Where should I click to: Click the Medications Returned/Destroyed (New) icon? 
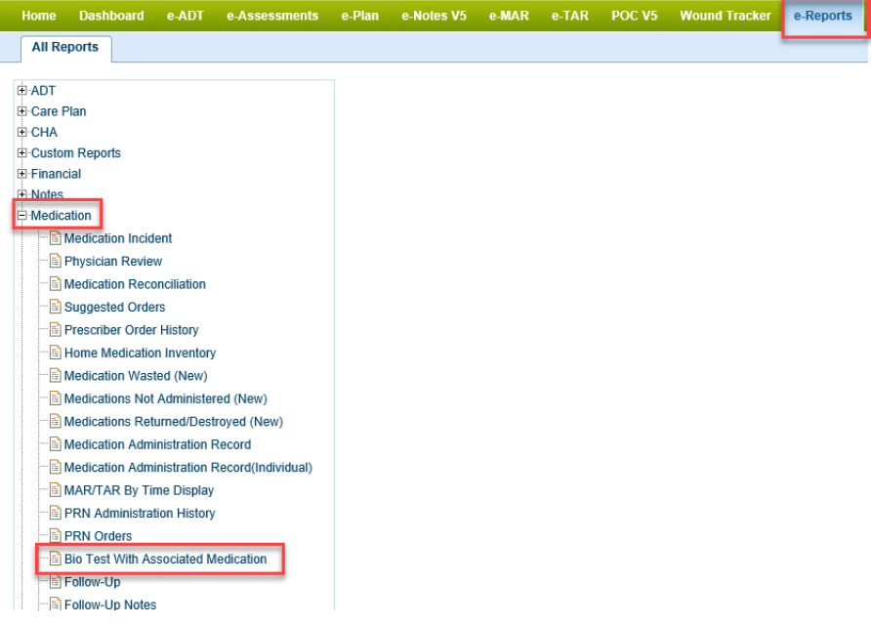click(55, 422)
